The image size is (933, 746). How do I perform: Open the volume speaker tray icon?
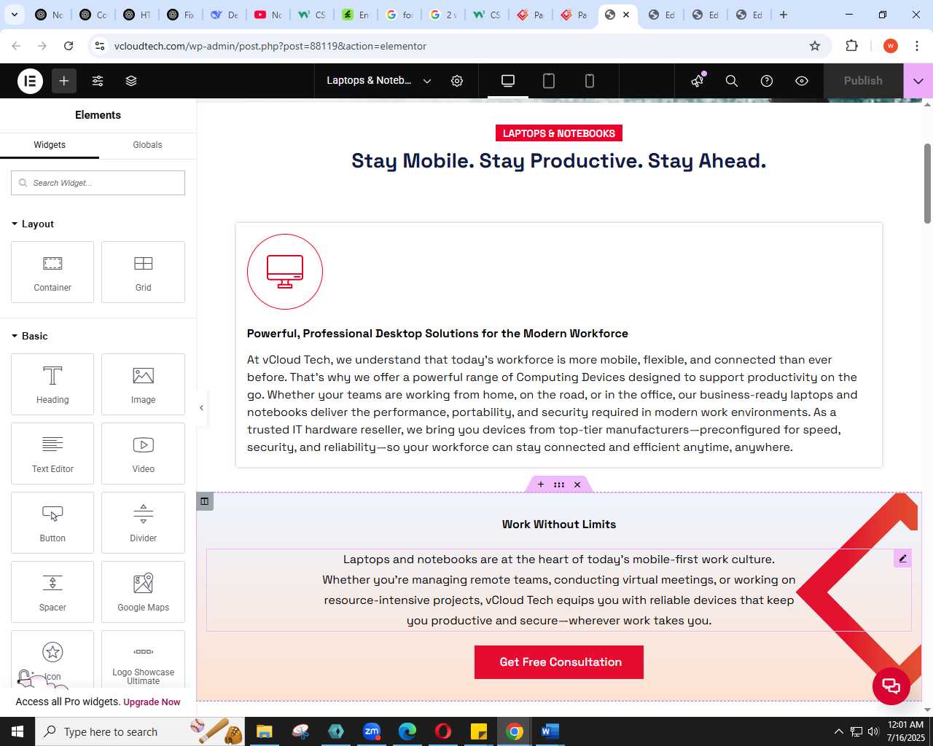pyautogui.click(x=873, y=731)
